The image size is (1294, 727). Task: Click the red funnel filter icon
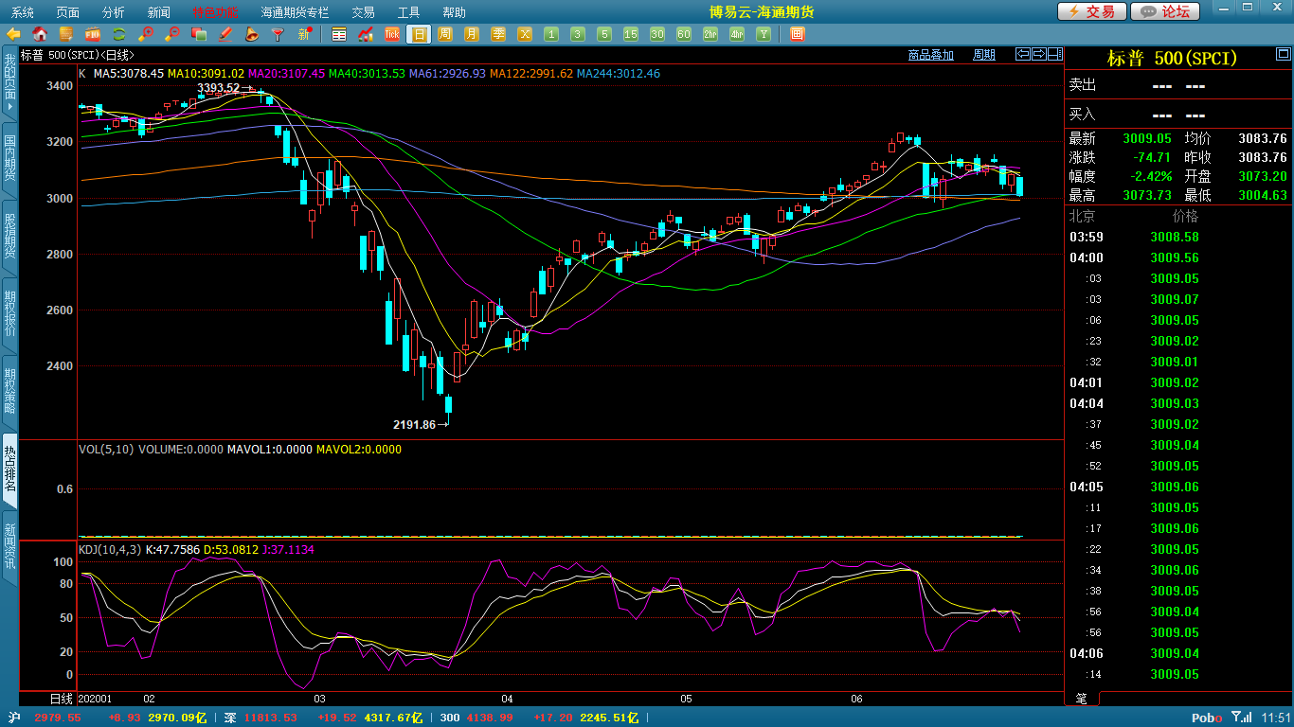coord(279,34)
